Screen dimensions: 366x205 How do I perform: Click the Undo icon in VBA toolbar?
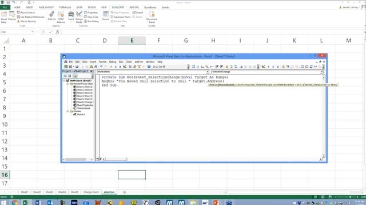(101, 67)
